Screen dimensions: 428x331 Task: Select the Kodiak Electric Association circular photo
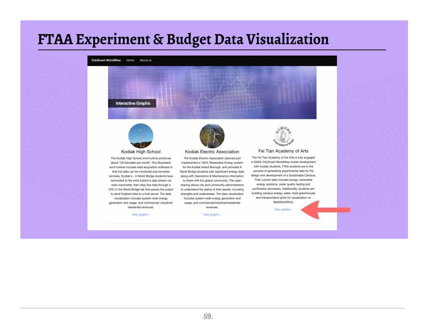[212, 136]
